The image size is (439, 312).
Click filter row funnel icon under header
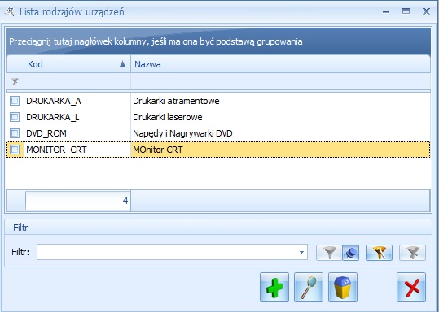[15, 81]
